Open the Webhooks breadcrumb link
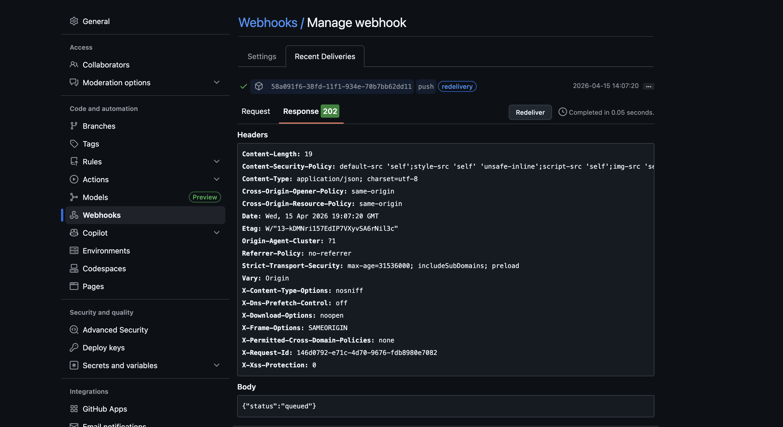Viewport: 783px width, 427px height. [x=268, y=22]
